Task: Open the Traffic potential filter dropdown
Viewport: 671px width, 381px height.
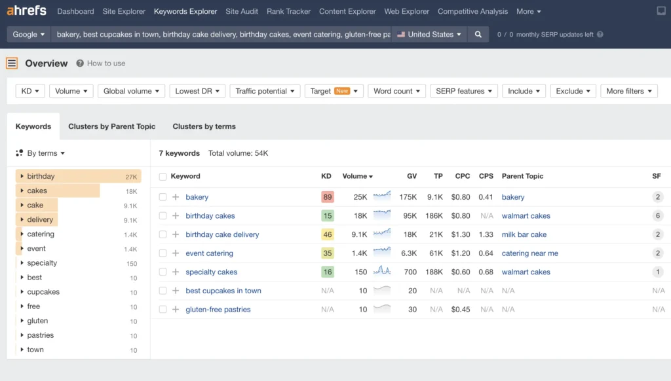Action: 265,91
